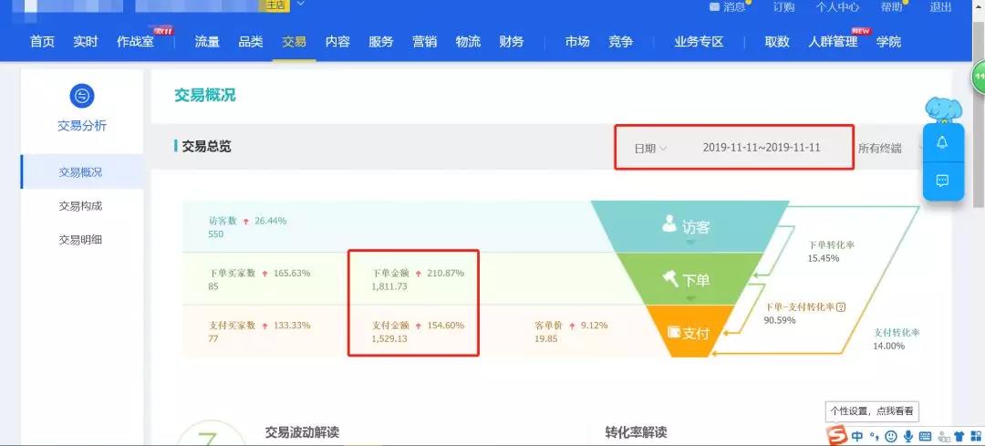The image size is (985, 446).
Task: Click the 退出 logout link
Action: (940, 7)
